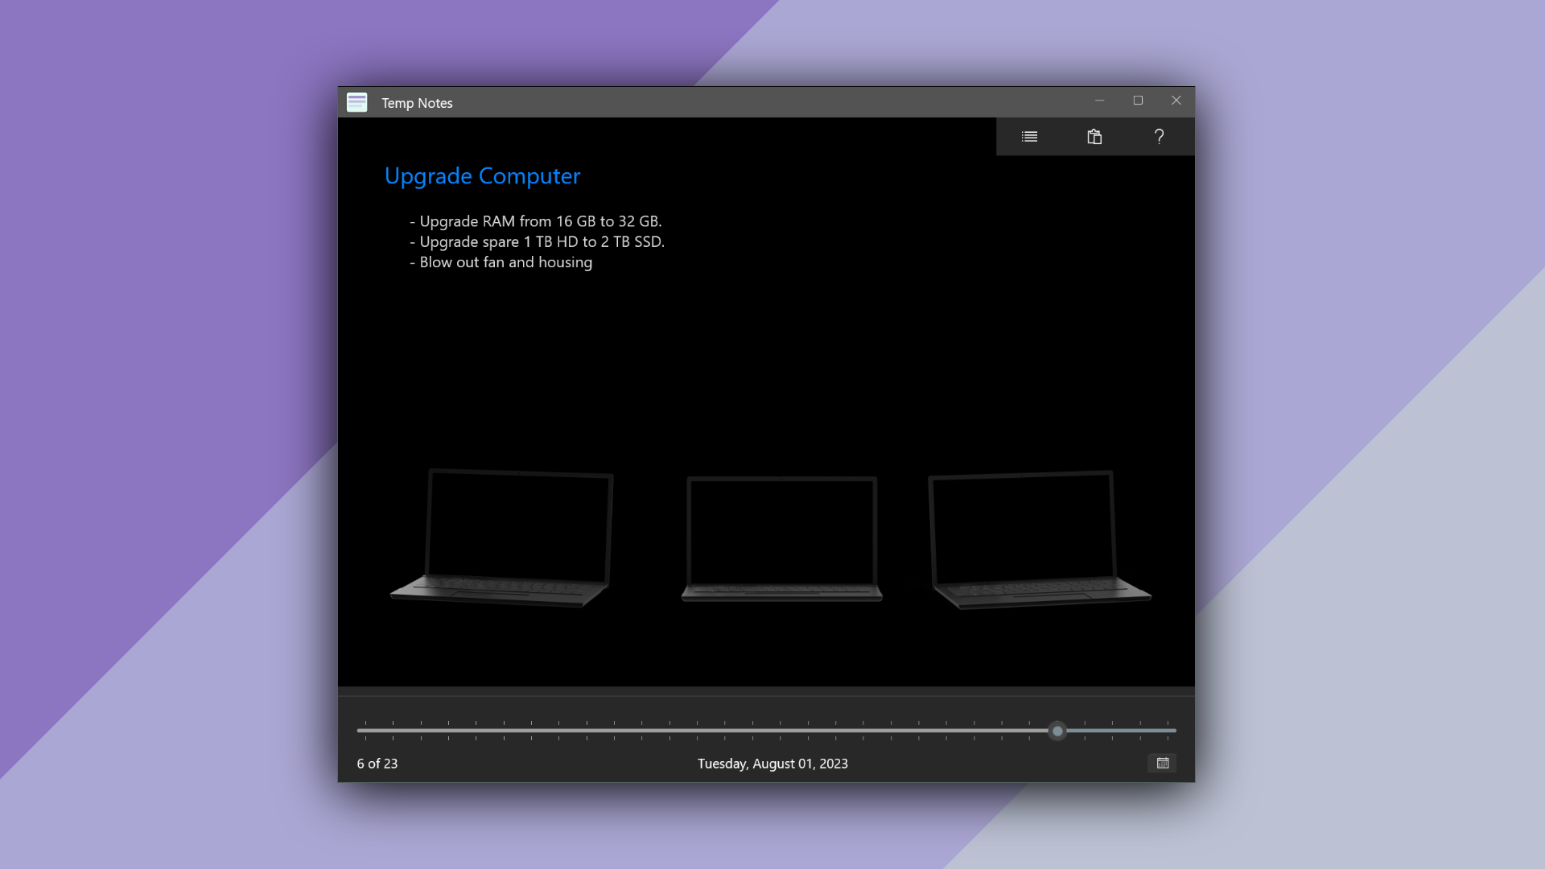Click the clipboard paste icon
1545x869 pixels.
click(1094, 137)
